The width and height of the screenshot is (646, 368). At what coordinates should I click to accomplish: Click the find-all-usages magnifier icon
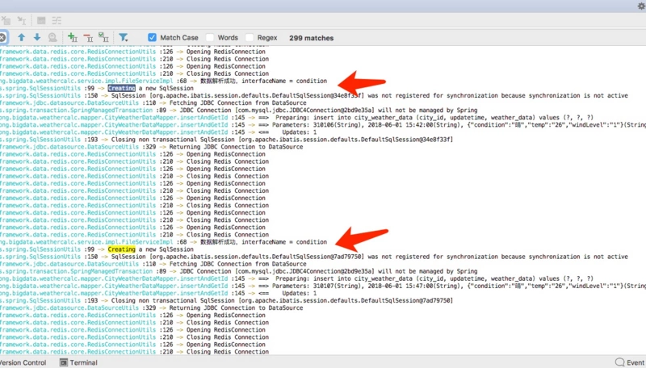[x=52, y=37]
